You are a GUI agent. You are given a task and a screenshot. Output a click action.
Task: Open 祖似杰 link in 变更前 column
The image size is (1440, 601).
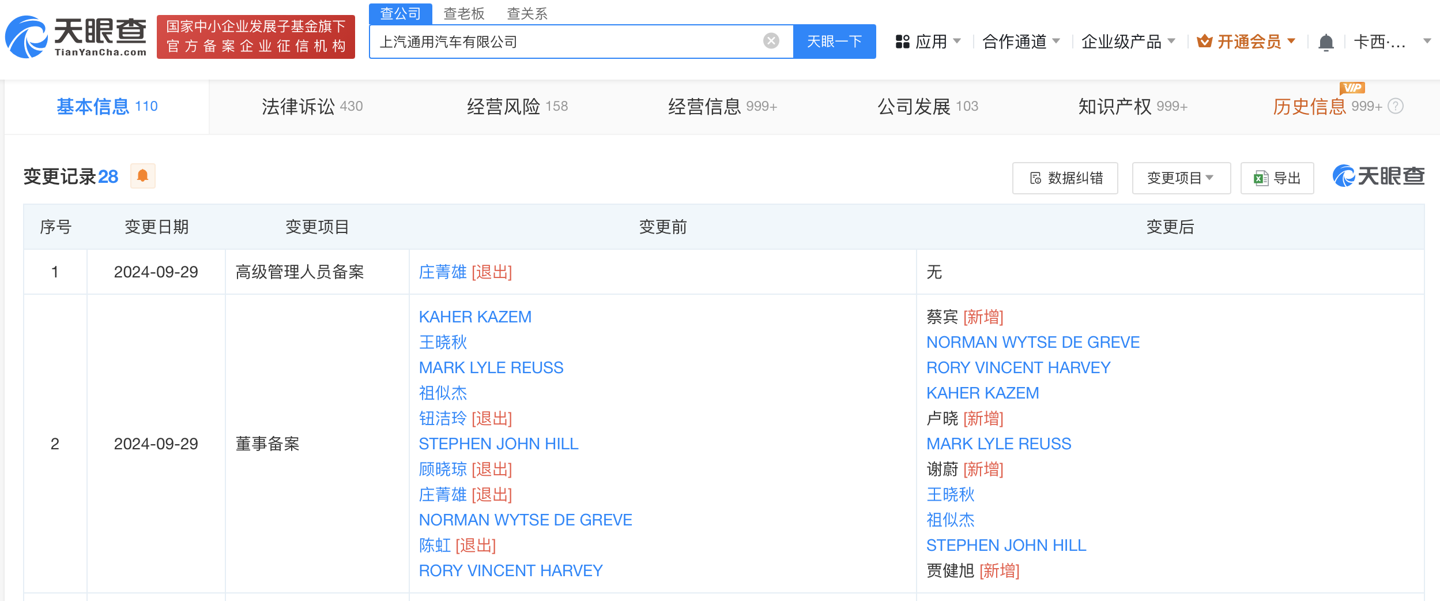click(x=443, y=393)
